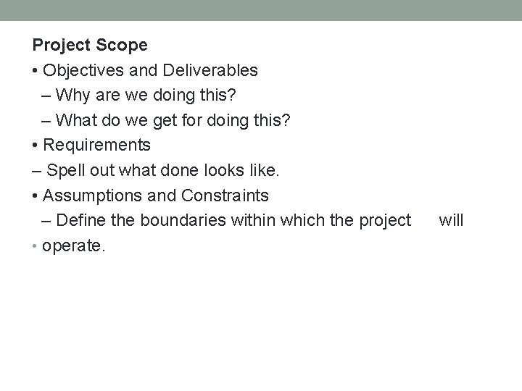Select the "Requirements" bullet text

click(x=96, y=145)
